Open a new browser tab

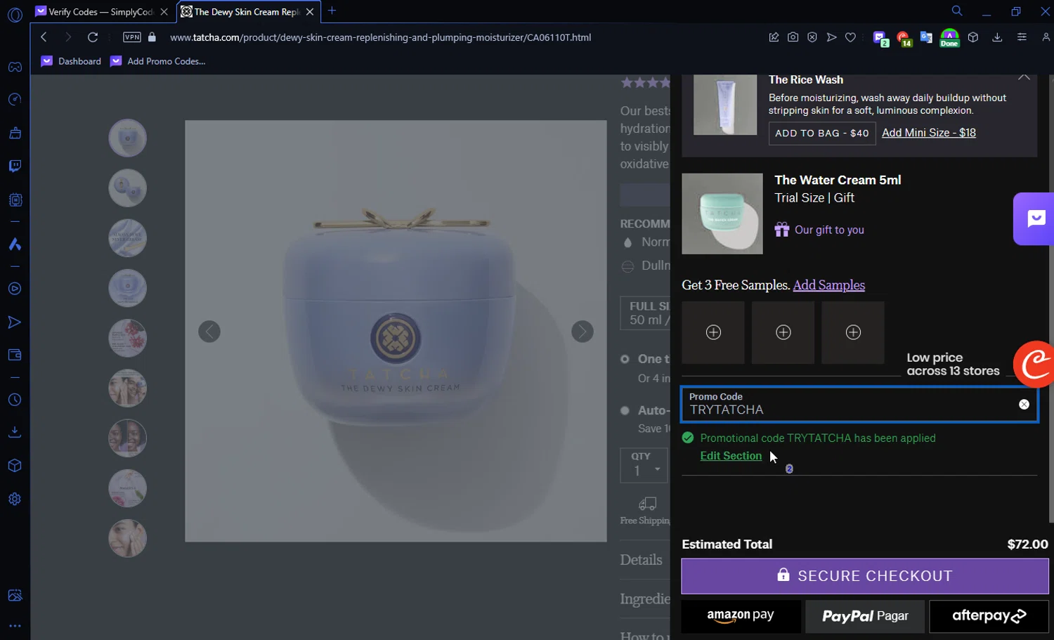(332, 11)
